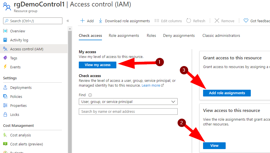Click the download arrow icon
The image size is (270, 153).
pyautogui.click(x=100, y=21)
